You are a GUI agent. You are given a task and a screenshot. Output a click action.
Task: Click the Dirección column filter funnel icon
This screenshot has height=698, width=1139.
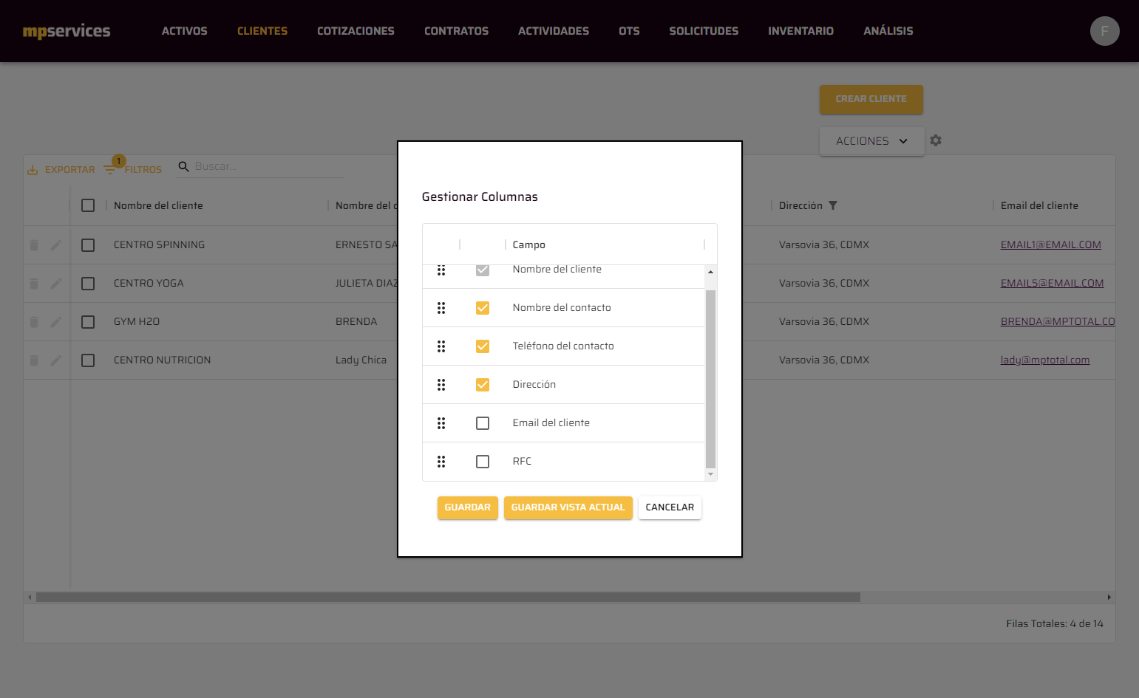(833, 205)
